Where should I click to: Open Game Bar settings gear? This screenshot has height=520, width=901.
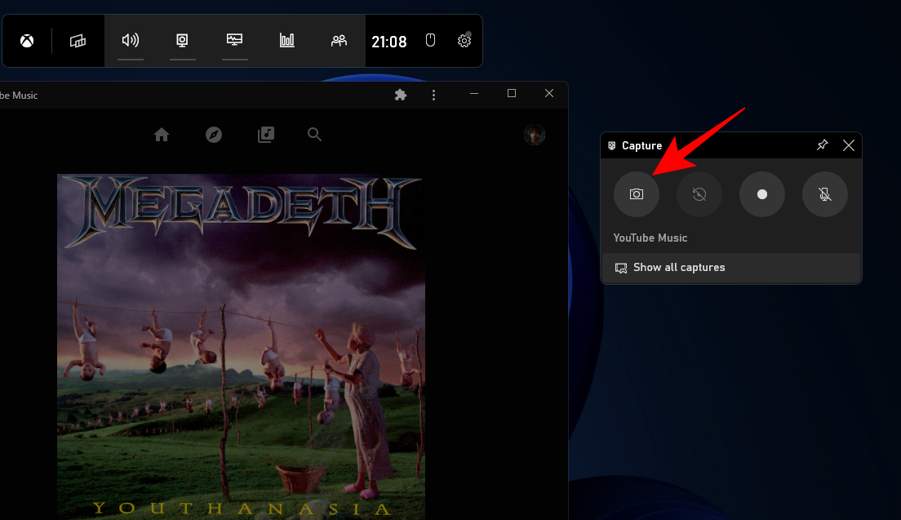[464, 40]
